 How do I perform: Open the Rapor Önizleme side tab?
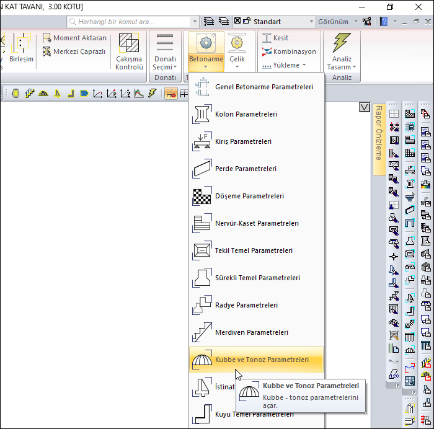(378, 133)
